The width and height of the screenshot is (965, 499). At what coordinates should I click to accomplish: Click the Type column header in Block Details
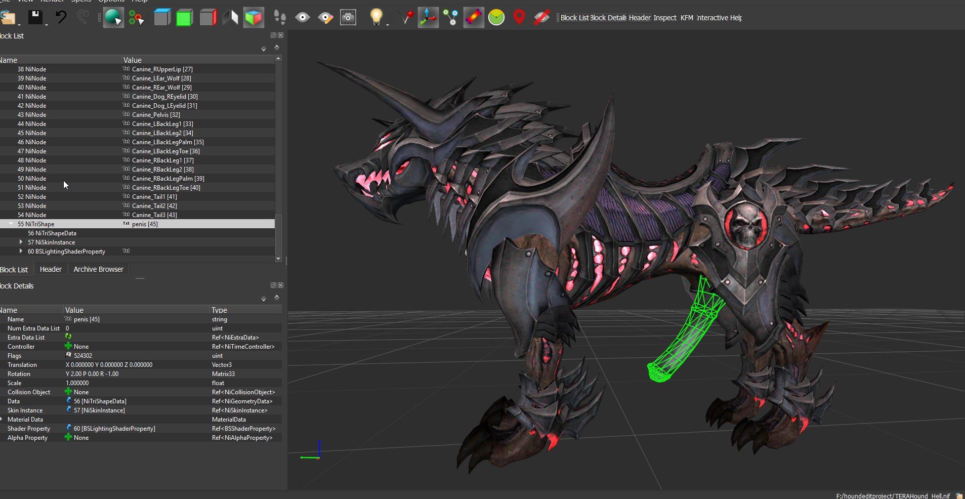point(245,310)
